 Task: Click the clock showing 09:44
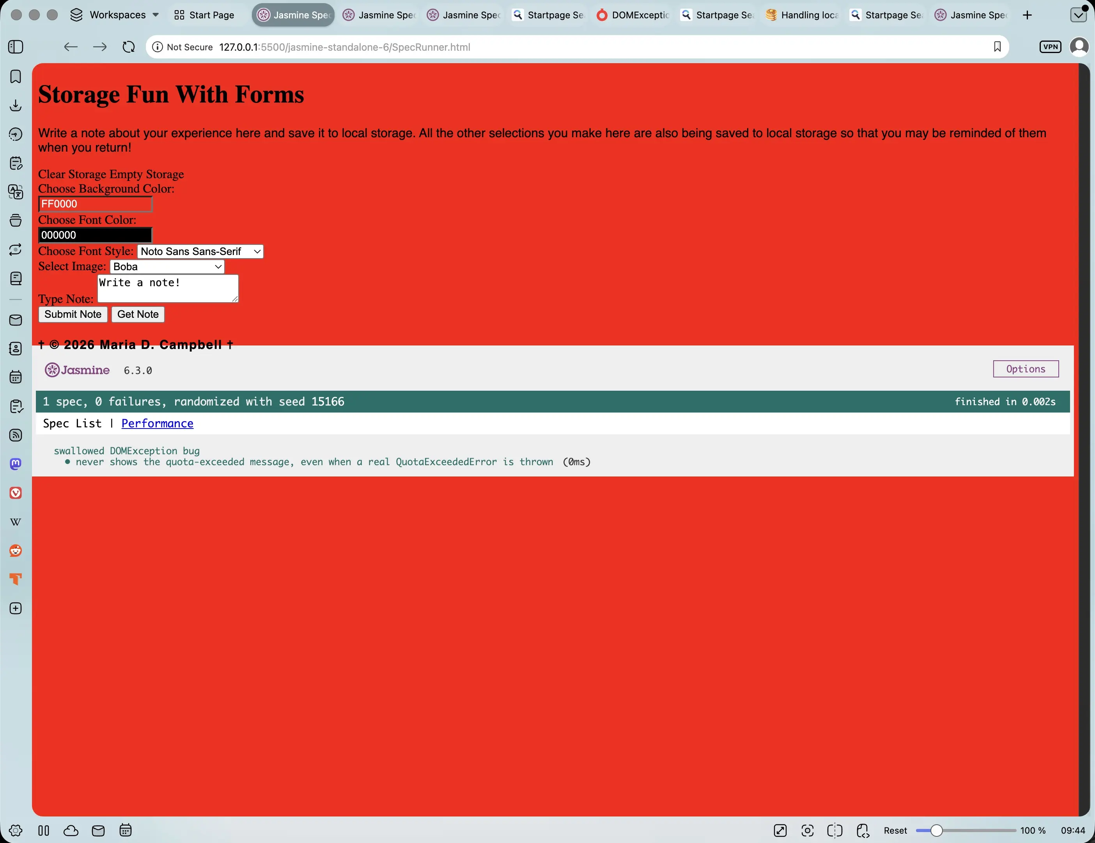coord(1073,831)
